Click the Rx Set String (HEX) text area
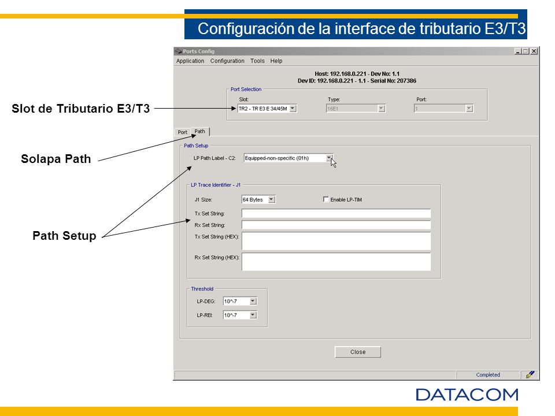The image size is (555, 416). (336, 262)
